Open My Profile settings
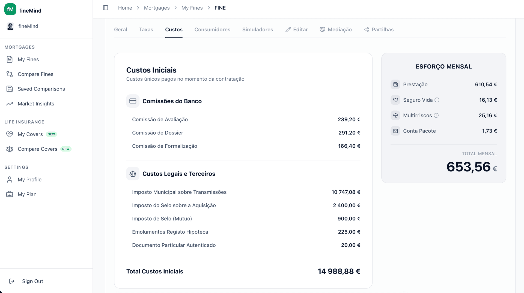Viewport: 524px width, 293px height. (x=29, y=180)
